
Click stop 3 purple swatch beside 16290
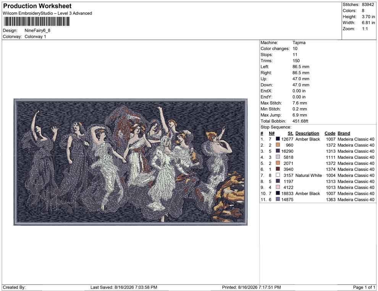[x=278, y=151]
